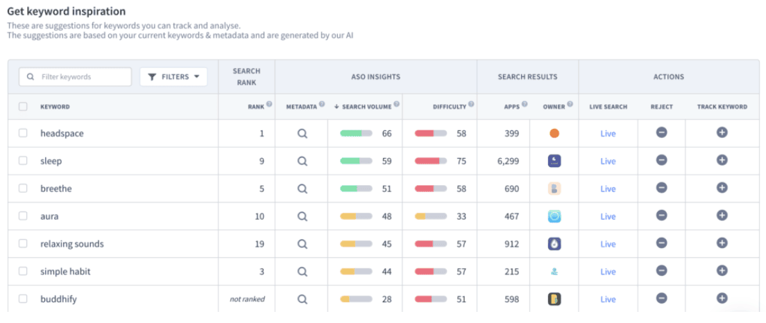Tick the checkbox for relaxing sounds
This screenshot has height=323, width=766.
point(23,244)
